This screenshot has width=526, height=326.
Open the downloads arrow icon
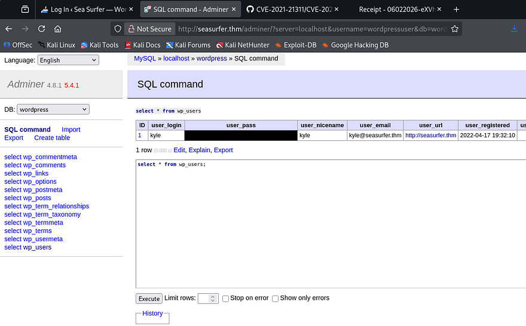coord(514,29)
